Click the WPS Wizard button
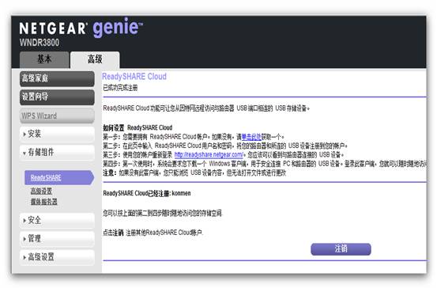 pos(57,116)
